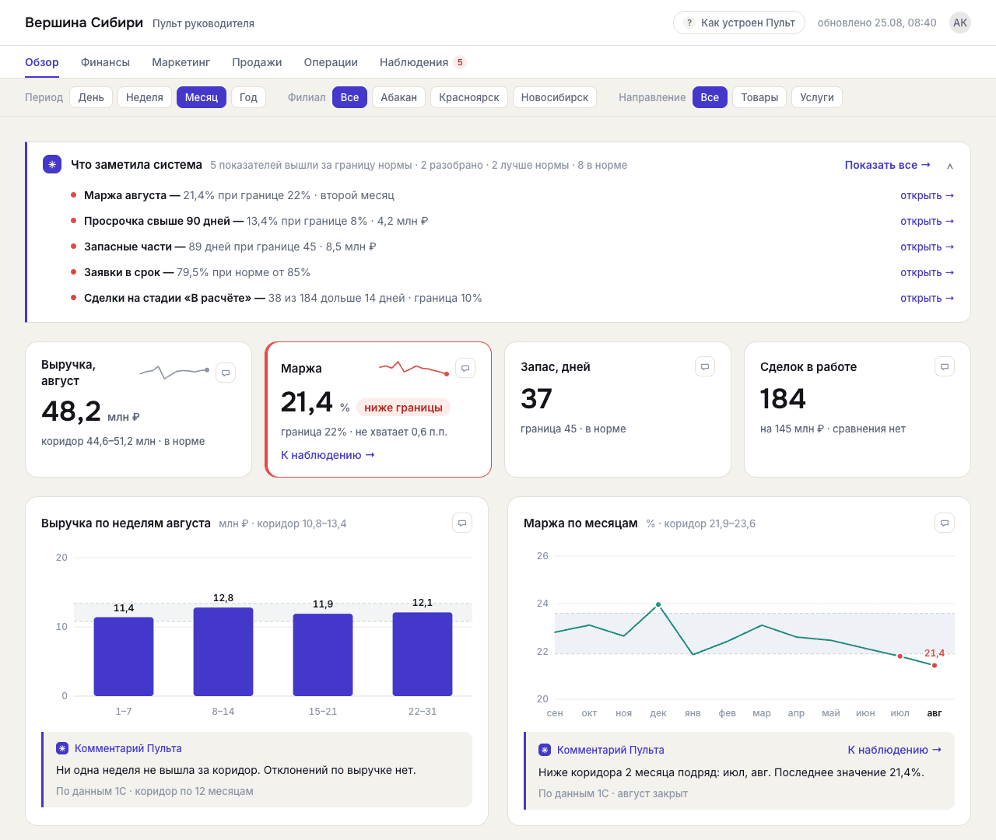Select Товары direction filter
The width and height of the screenshot is (996, 840).
pos(759,97)
